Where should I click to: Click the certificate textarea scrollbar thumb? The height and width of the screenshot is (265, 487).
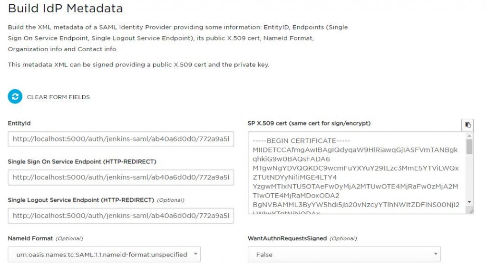click(469, 146)
